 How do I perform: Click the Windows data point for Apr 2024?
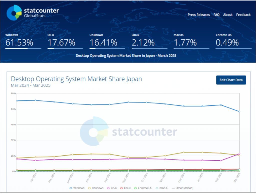coord(35,100)
